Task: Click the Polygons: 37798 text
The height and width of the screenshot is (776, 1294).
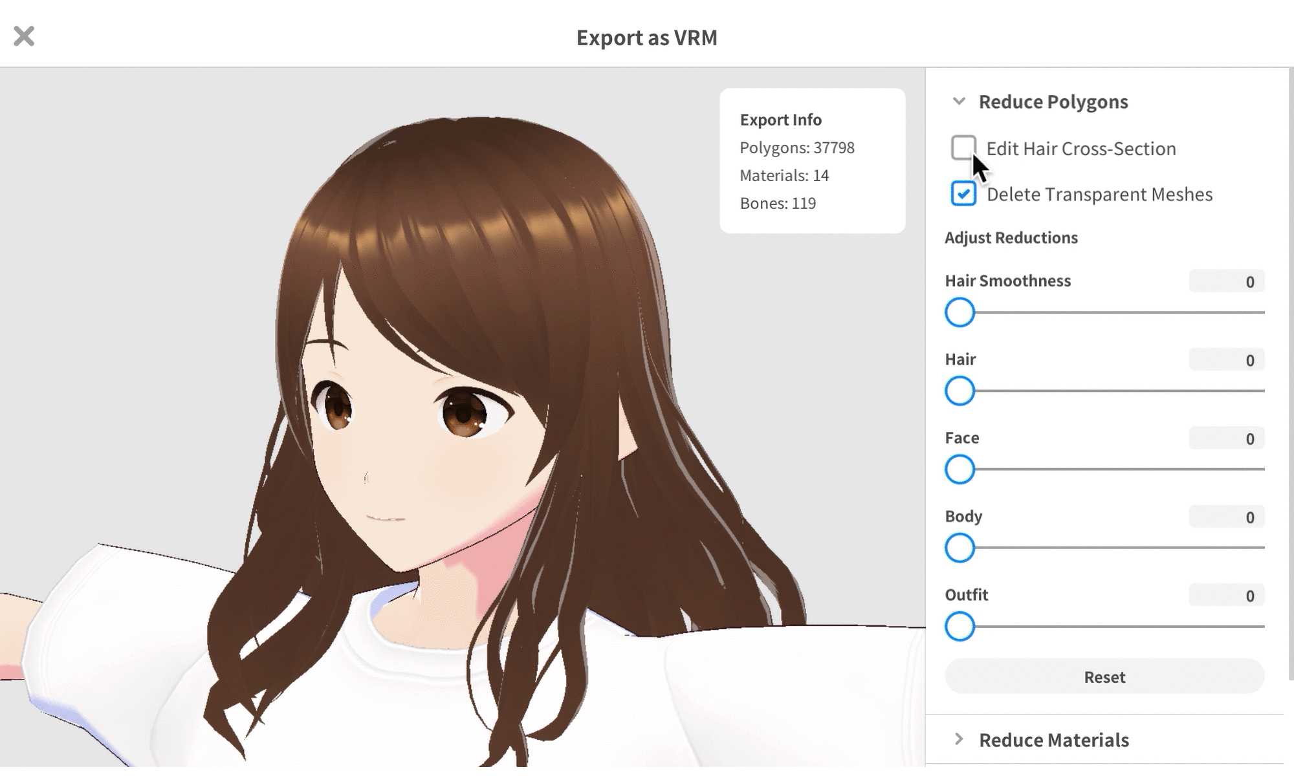Action: pyautogui.click(x=797, y=147)
